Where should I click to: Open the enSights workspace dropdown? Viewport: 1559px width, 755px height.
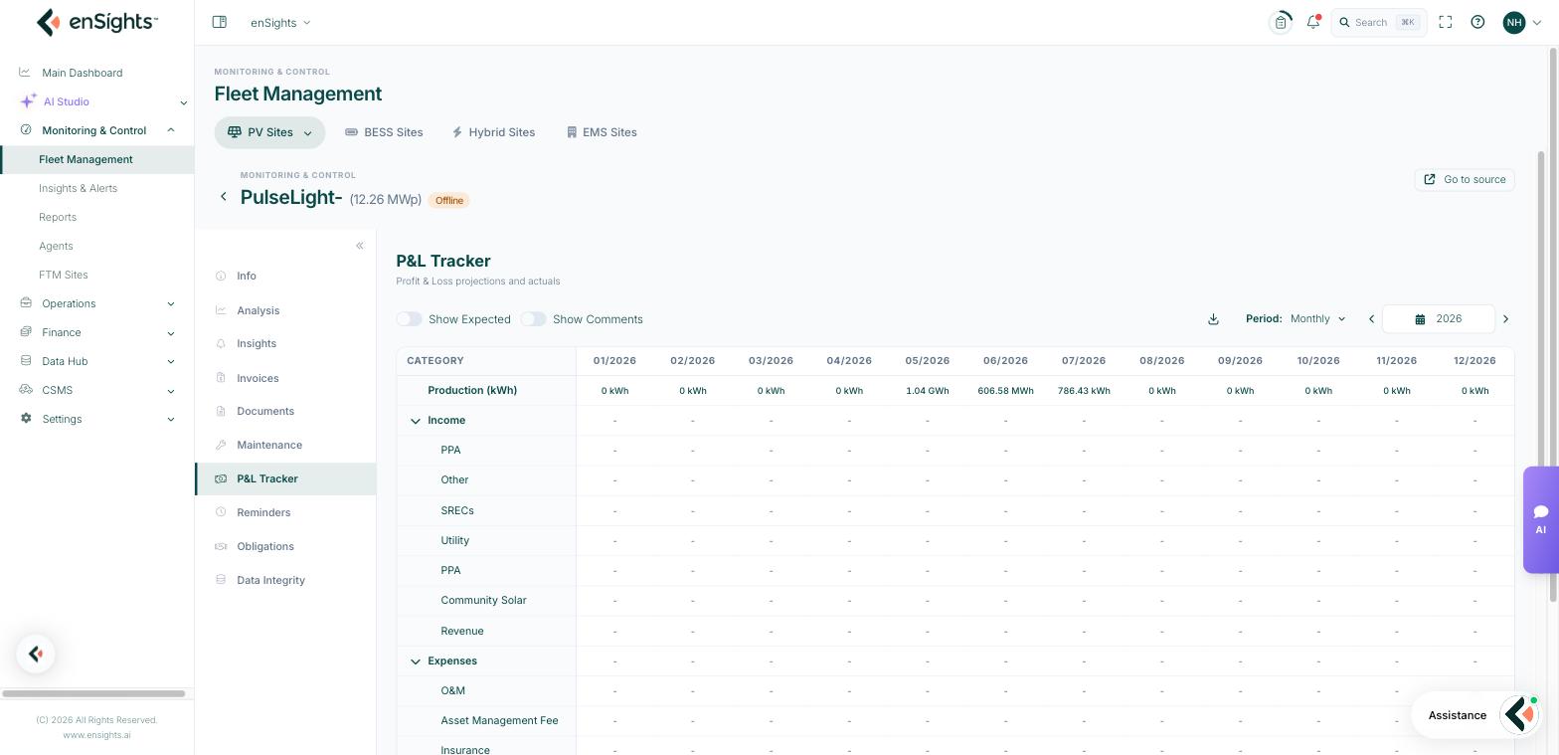click(280, 22)
